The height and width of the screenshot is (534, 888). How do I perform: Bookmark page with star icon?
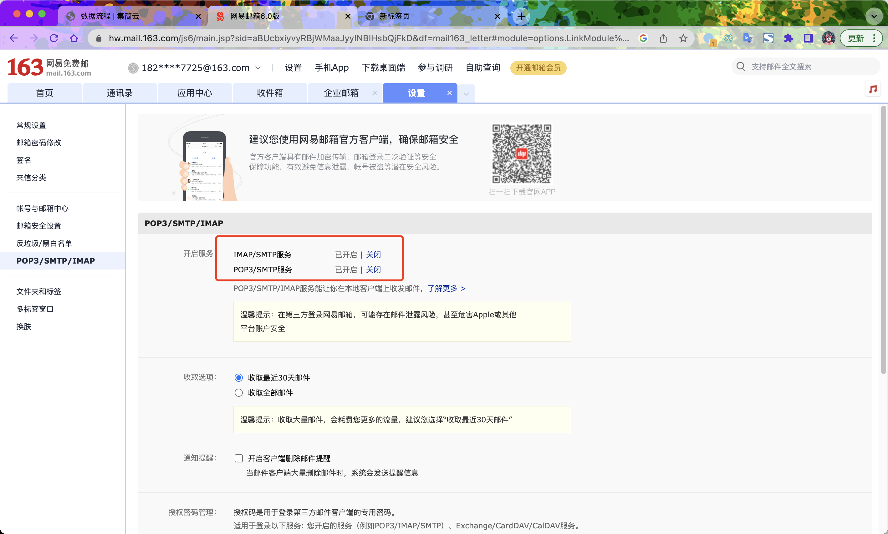point(683,38)
